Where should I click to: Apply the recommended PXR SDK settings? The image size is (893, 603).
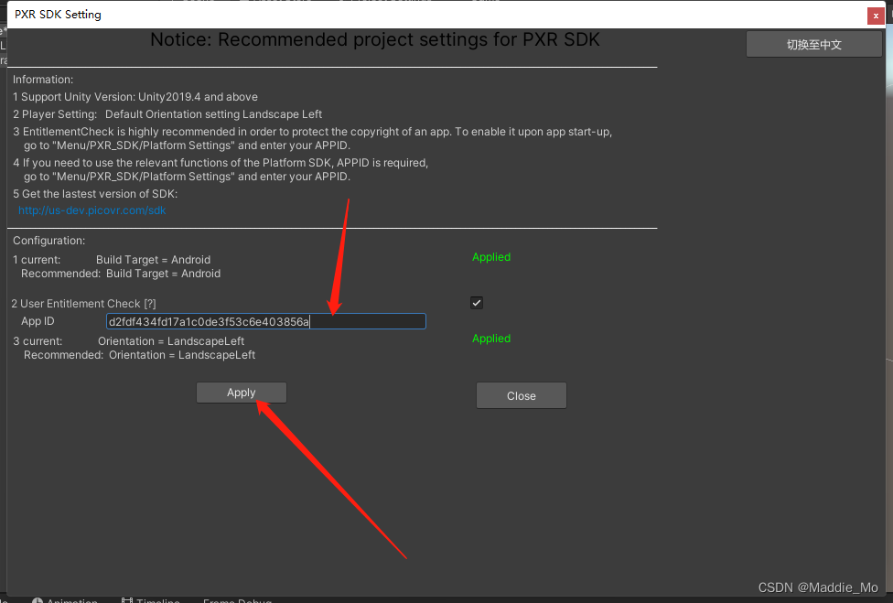point(242,393)
